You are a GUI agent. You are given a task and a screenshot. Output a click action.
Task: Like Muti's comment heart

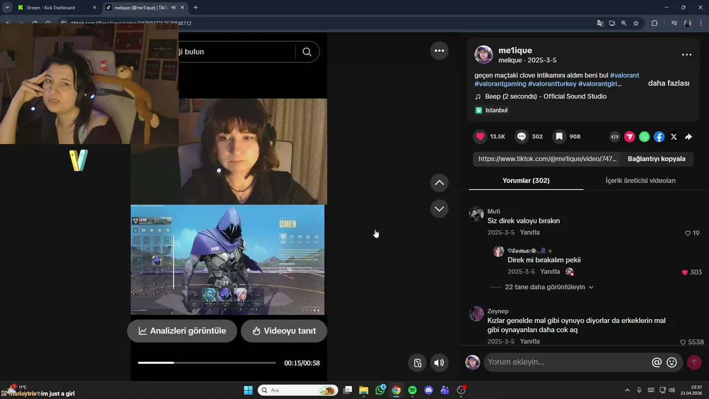688,233
